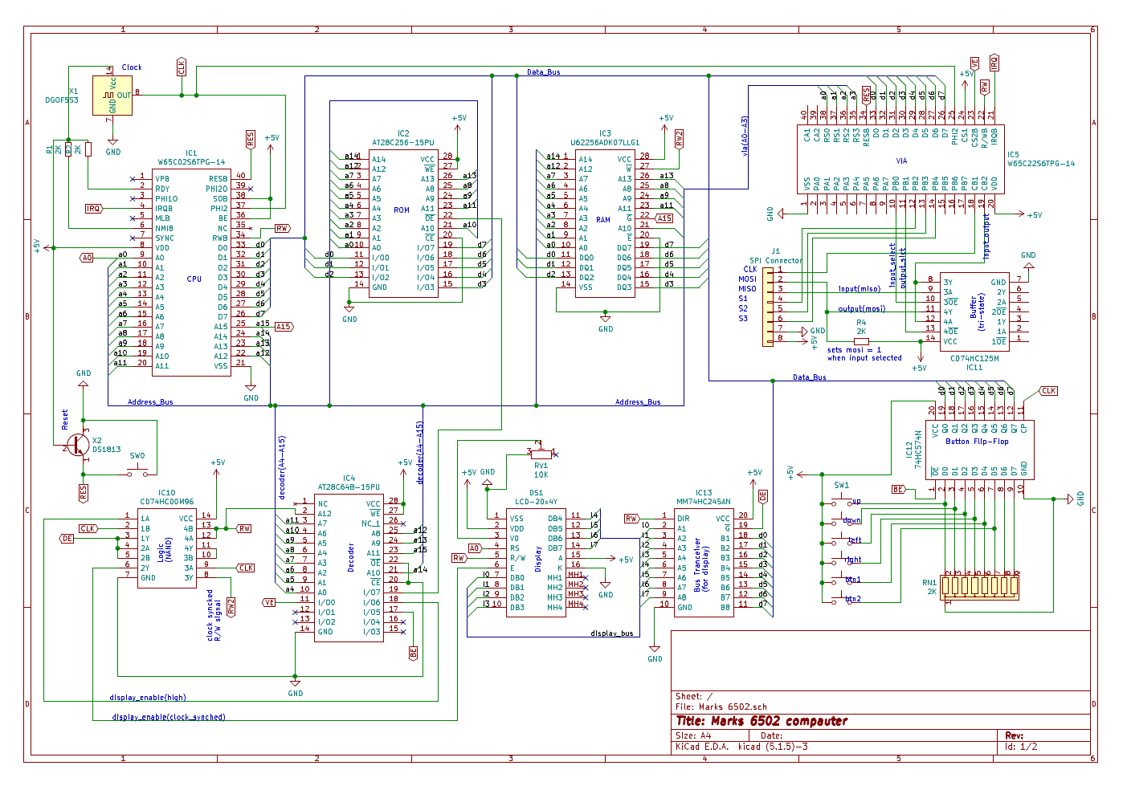
Task: Click the CD74HC125M tri-state buffer IC11
Action: point(976,313)
